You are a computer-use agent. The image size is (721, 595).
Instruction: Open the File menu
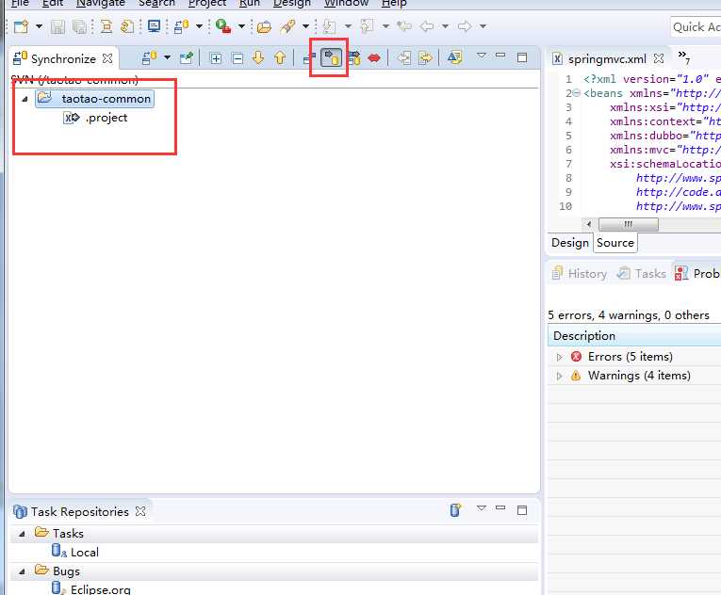20,3
